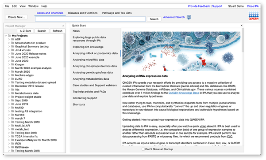Screen dimensions: 266x160
Task: Click the My Projects folder icon
Action: coord(10,36)
